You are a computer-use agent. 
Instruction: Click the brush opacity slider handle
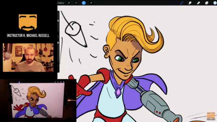pos(58,43)
